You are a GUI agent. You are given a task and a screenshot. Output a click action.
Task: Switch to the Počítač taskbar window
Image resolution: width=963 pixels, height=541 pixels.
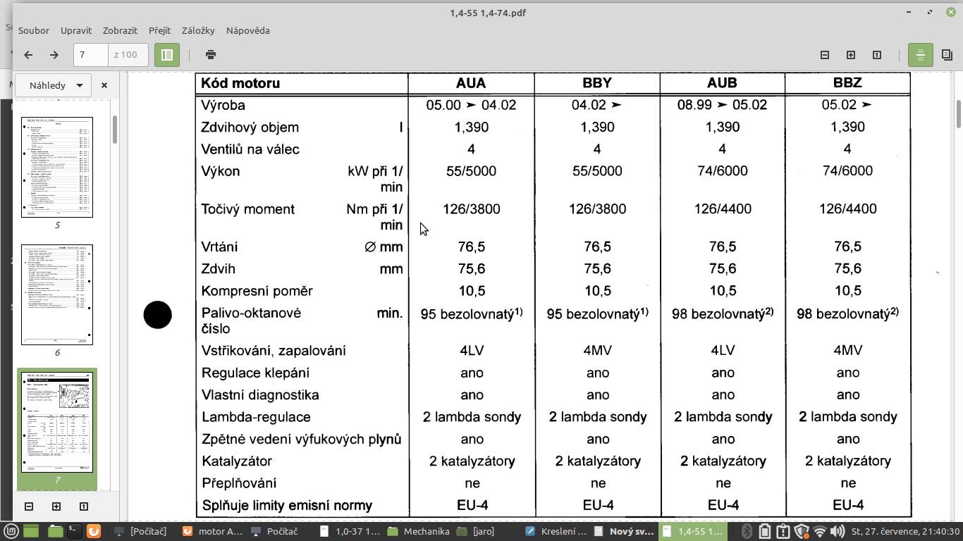pyautogui.click(x=275, y=531)
